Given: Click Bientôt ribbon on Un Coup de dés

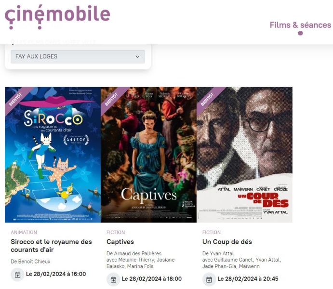Looking at the screenshot, I should pos(208,99).
